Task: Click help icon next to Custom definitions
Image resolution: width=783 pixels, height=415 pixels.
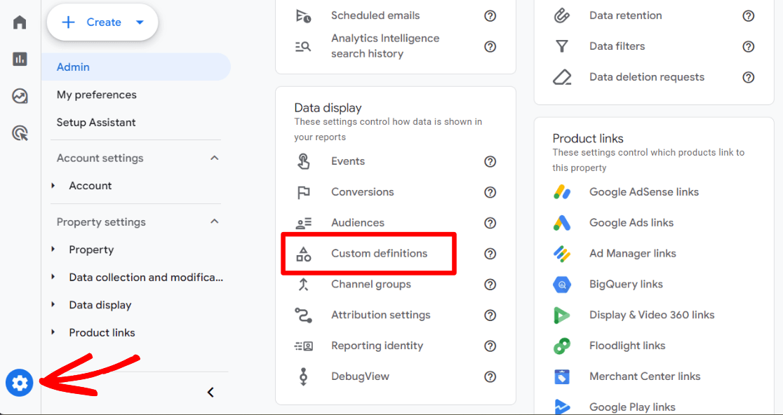Action: click(490, 254)
